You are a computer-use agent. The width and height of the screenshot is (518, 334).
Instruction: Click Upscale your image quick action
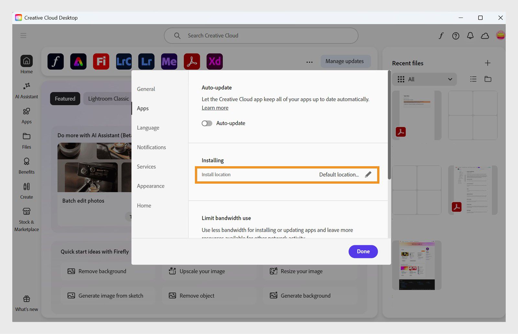(x=209, y=271)
